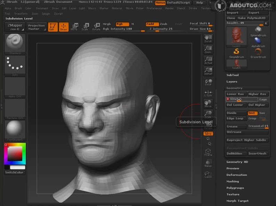Collapse the Geometry panel
This screenshot has width=276, height=206.
point(234,88)
